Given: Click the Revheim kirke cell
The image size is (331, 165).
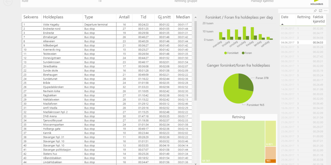Looking at the screenshot, I should (62, 91).
